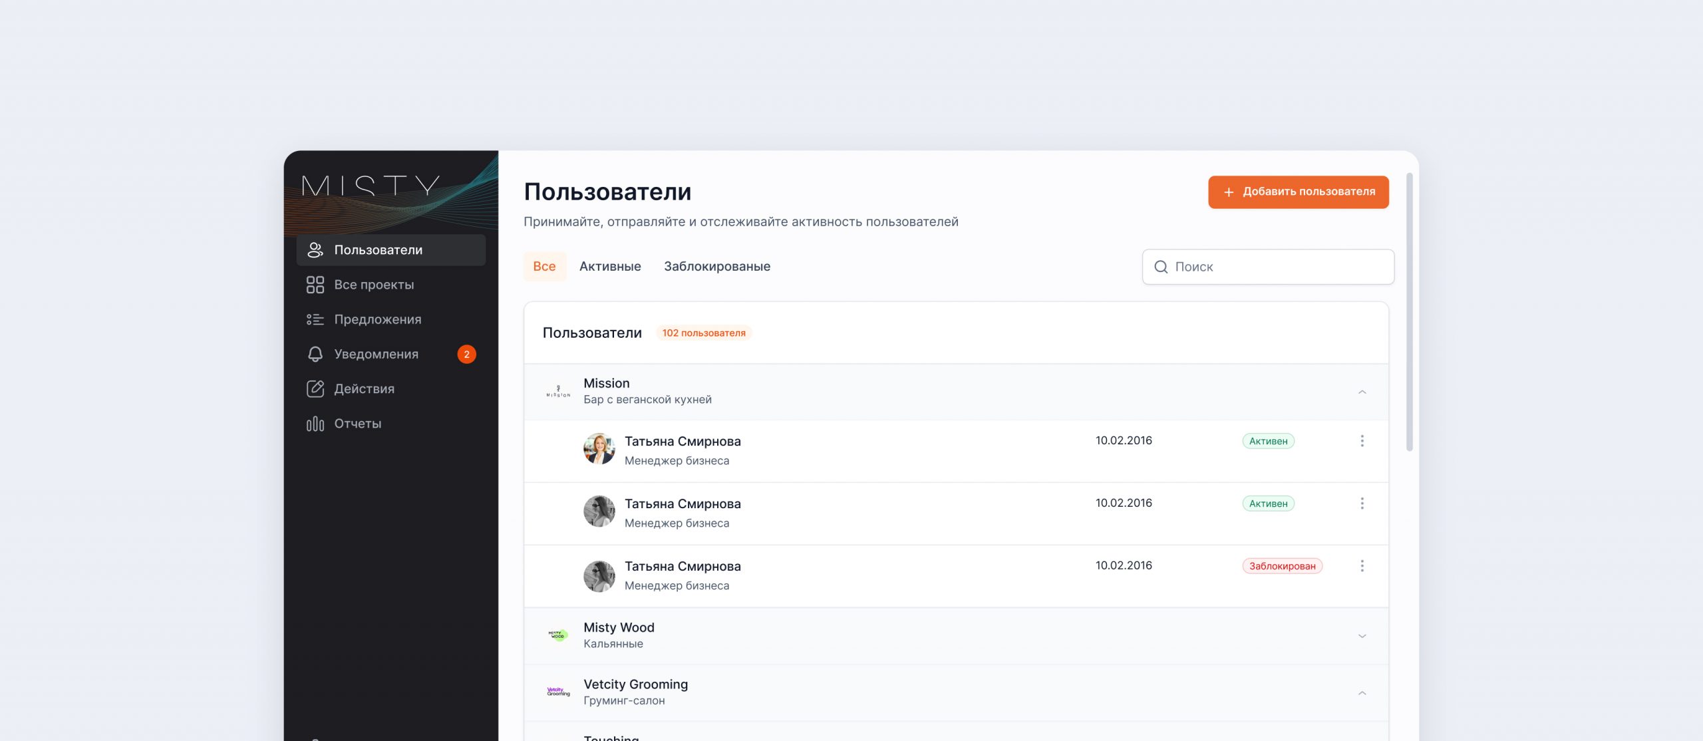Open more options for blocked Татьяна Смирнова

tap(1362, 566)
